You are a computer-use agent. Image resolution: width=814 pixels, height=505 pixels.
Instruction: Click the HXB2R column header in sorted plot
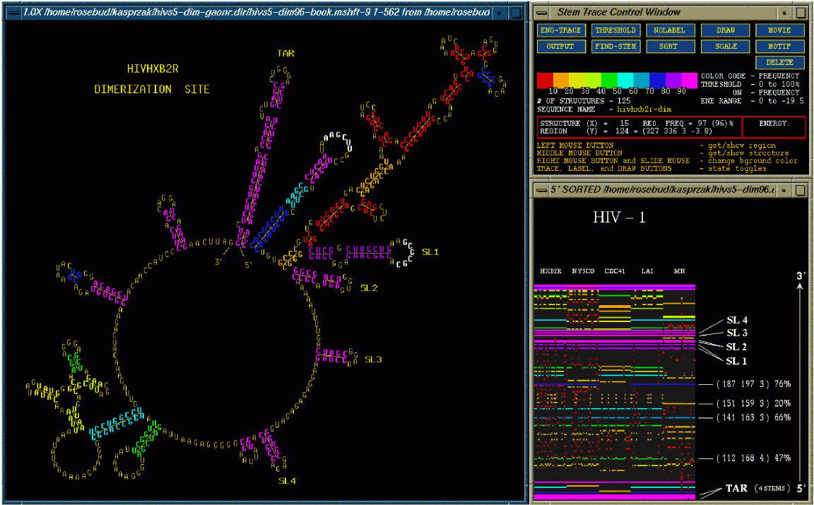[550, 271]
